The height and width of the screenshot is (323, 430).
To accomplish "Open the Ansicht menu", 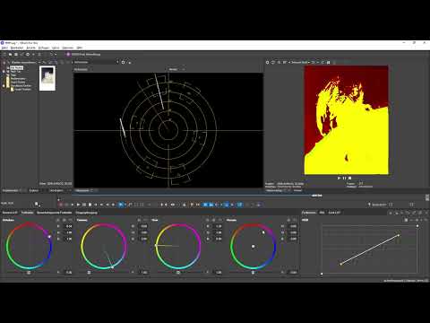I will (31, 48).
